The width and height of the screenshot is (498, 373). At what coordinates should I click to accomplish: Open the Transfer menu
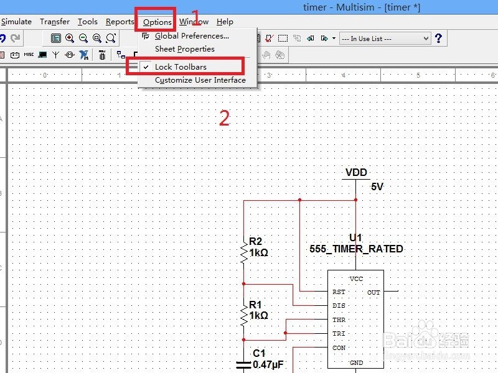tap(55, 22)
